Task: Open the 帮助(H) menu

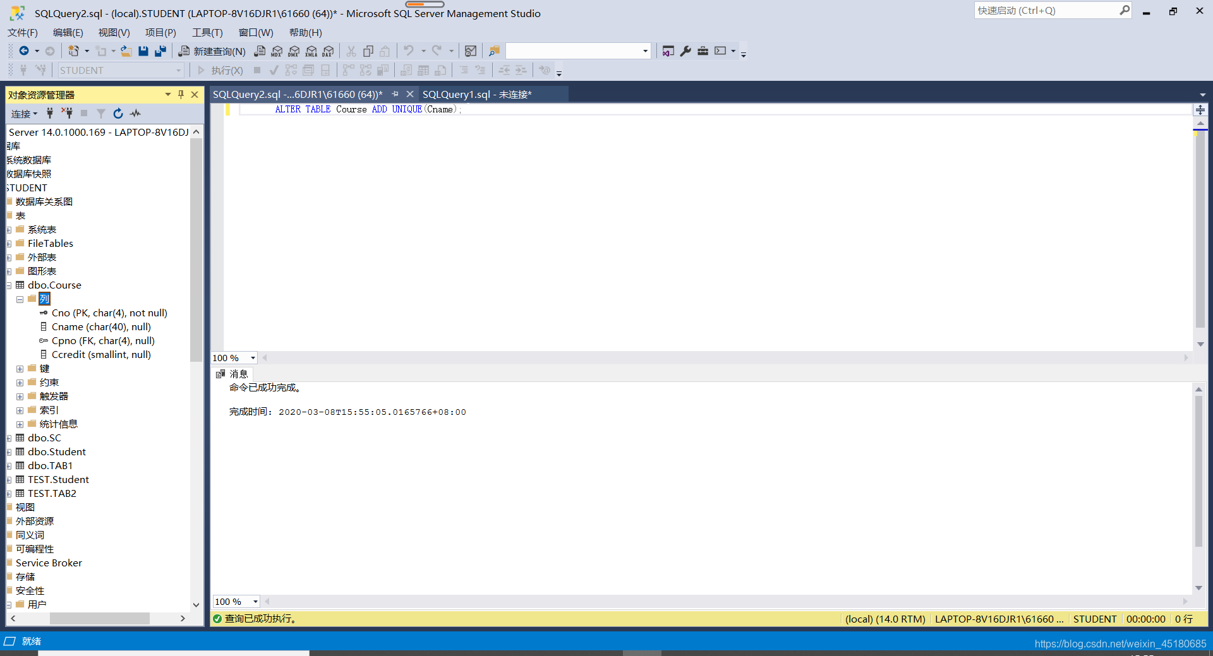Action: point(305,32)
